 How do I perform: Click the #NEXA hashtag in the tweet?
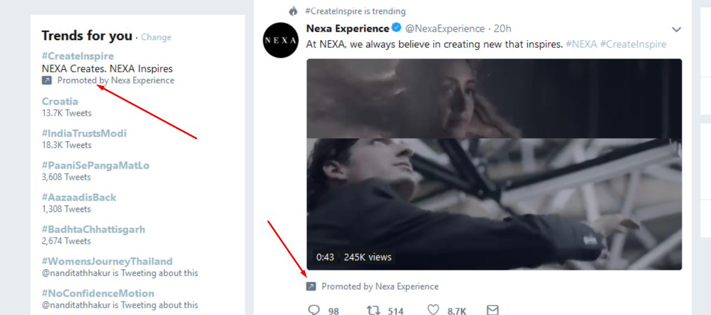(581, 44)
